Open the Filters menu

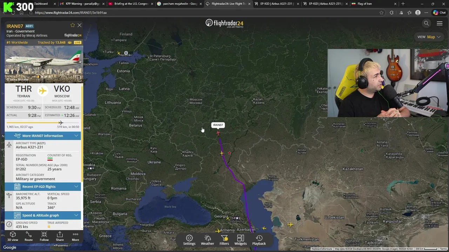coord(224,240)
